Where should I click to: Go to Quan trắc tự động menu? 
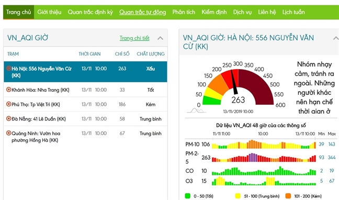pos(143,12)
